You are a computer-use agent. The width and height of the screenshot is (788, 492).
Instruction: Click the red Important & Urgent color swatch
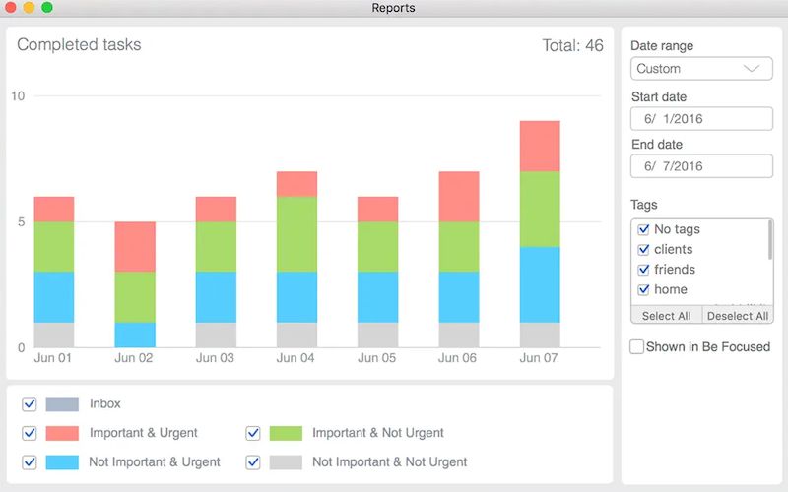click(x=62, y=433)
